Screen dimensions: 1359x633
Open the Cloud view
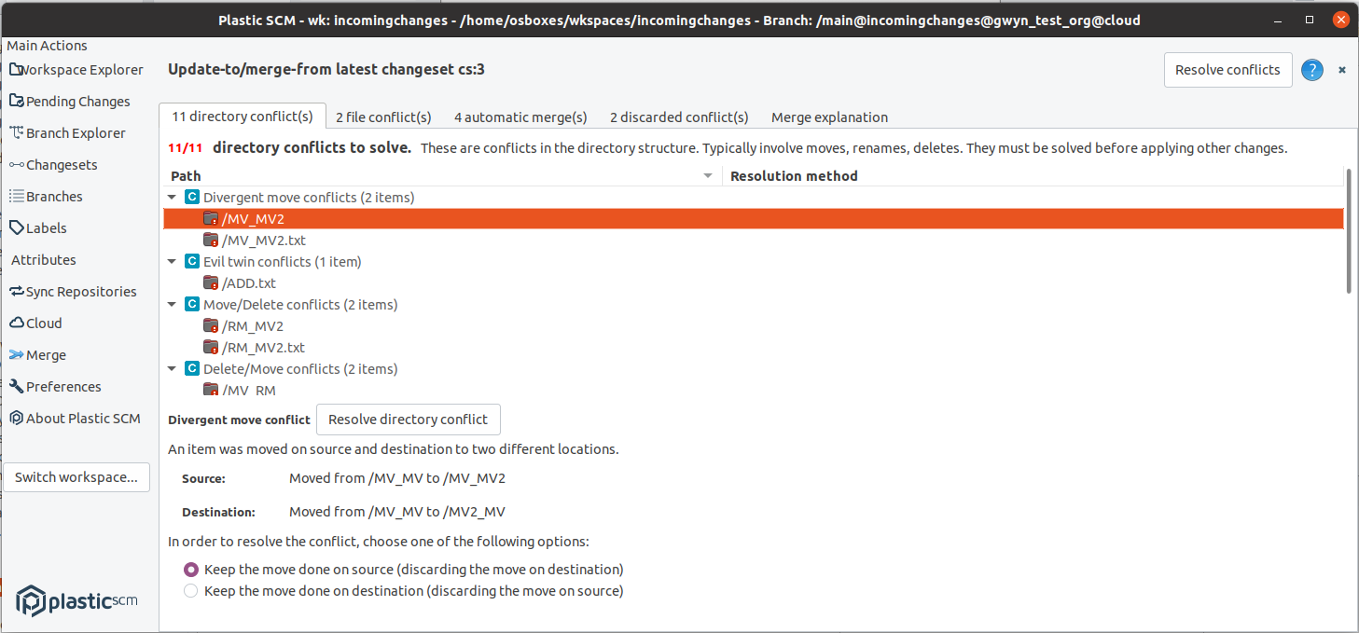pyautogui.click(x=43, y=323)
